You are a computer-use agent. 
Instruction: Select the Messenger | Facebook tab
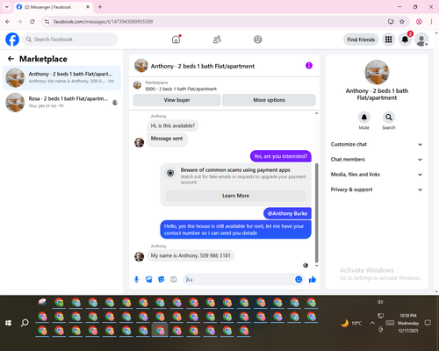[53, 7]
